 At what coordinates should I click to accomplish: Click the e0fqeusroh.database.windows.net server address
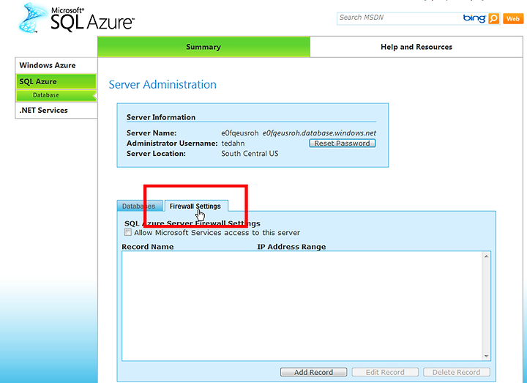319,133
